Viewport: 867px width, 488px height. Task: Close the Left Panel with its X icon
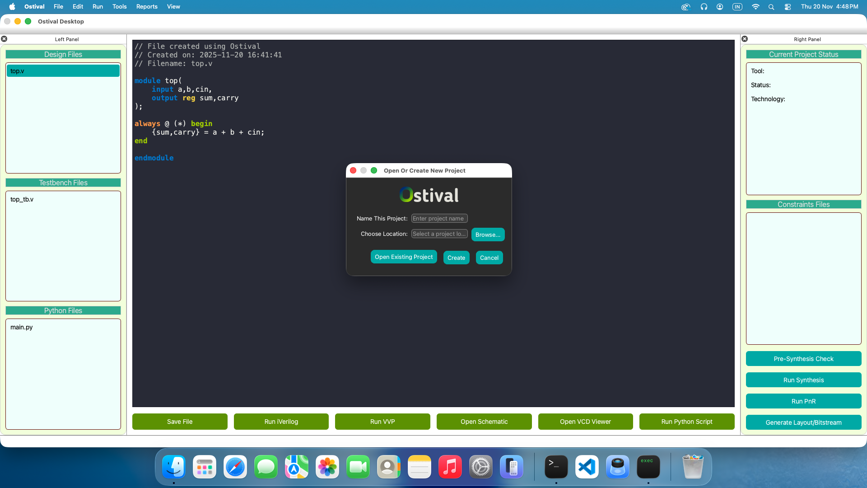4,39
